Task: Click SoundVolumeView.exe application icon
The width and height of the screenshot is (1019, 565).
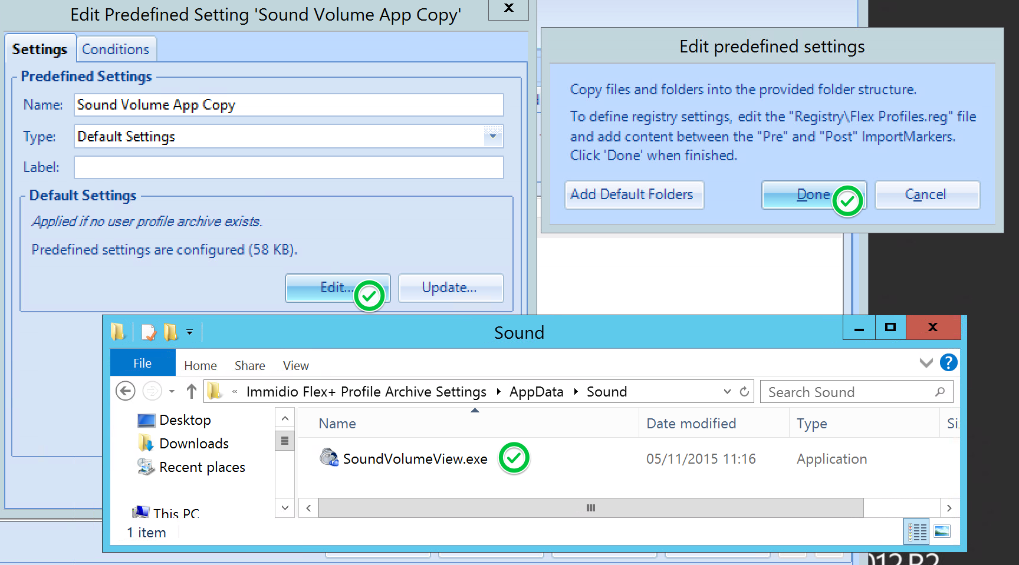Action: 329,457
